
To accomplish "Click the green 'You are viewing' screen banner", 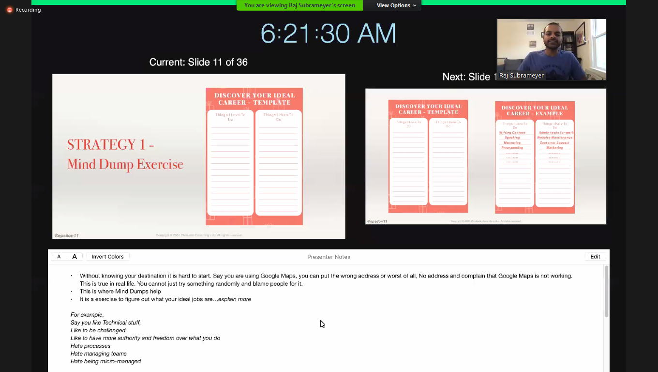I will 299,5.
